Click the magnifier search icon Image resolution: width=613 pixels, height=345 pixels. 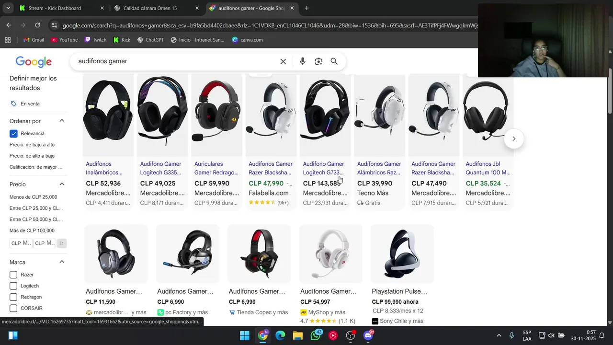click(x=334, y=61)
